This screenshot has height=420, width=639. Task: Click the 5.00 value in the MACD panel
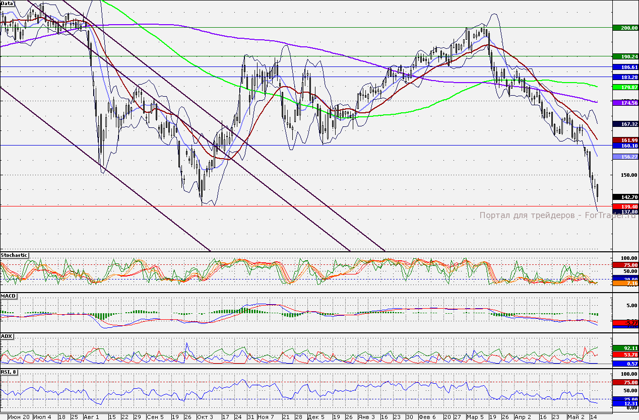[631, 305]
